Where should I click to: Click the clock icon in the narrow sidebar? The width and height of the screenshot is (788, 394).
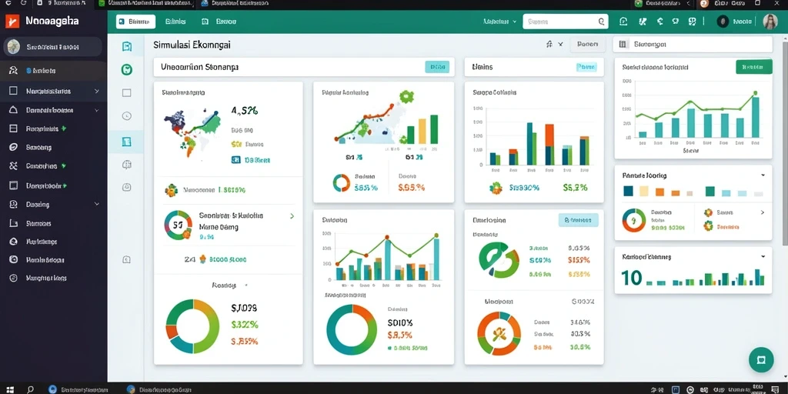pyautogui.click(x=127, y=116)
